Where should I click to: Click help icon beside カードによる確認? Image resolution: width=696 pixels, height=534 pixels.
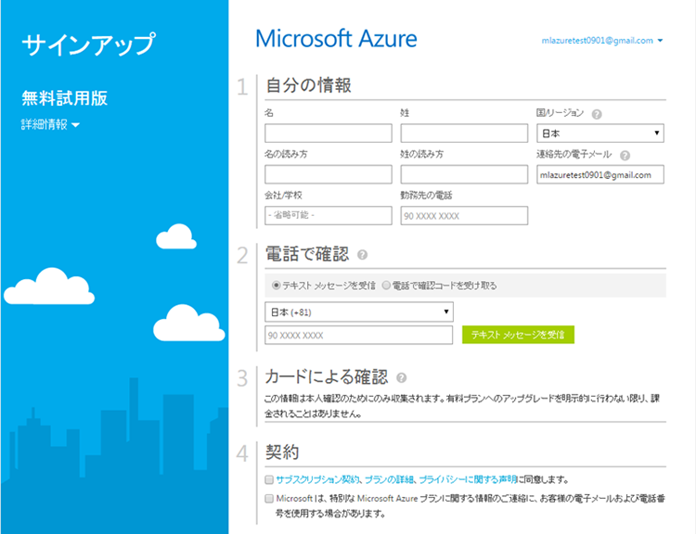(401, 378)
